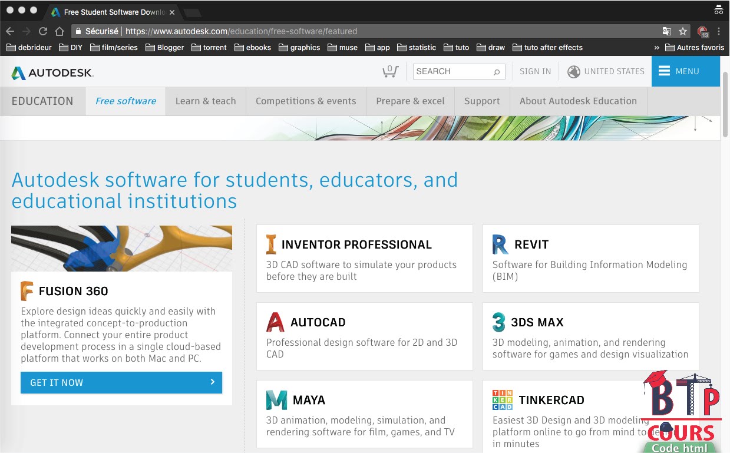Click the AutoCAD product icon
730x453 pixels.
[x=275, y=322]
